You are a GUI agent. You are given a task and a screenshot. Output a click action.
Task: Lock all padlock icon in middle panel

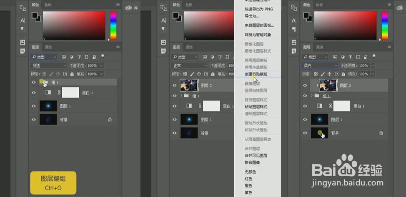click(213, 74)
